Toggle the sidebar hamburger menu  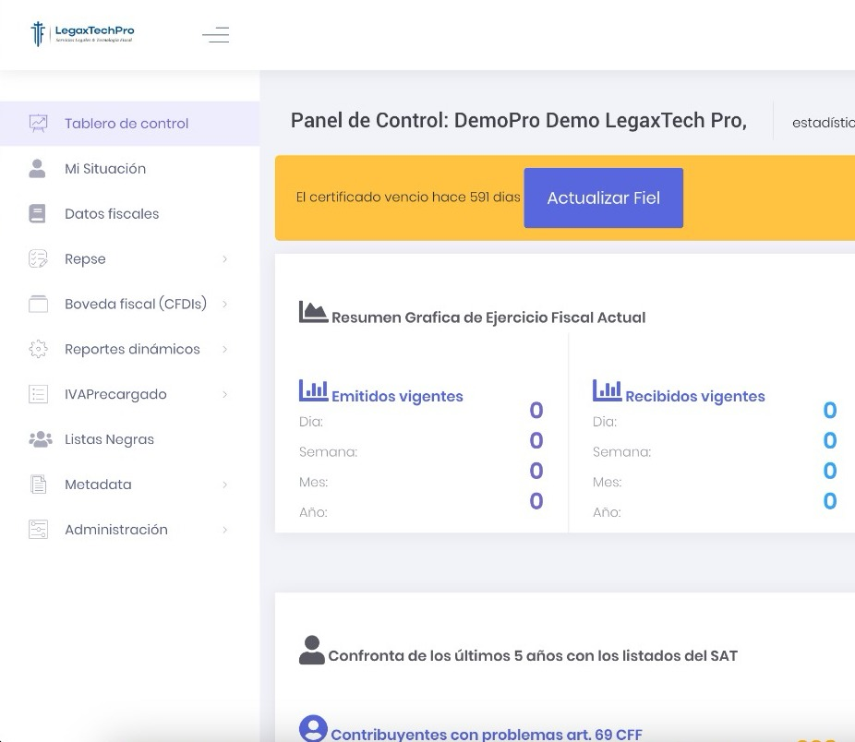coord(216,35)
